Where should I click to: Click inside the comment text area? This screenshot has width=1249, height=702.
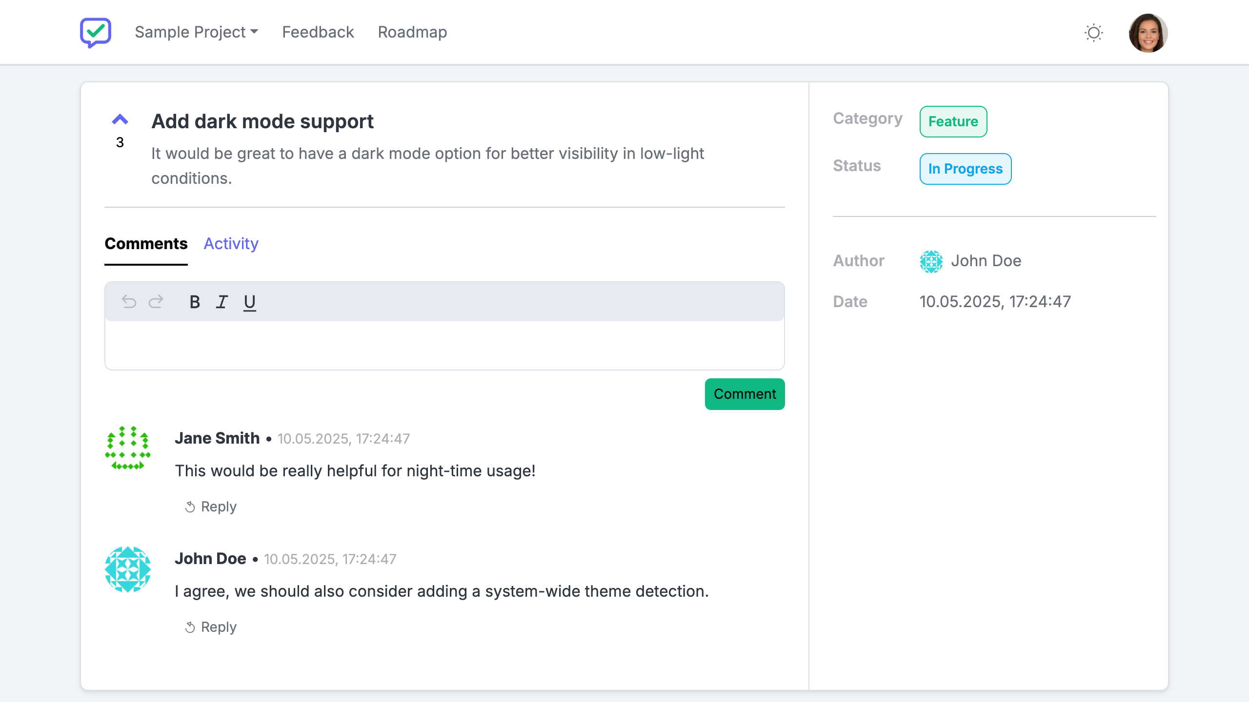tap(444, 345)
